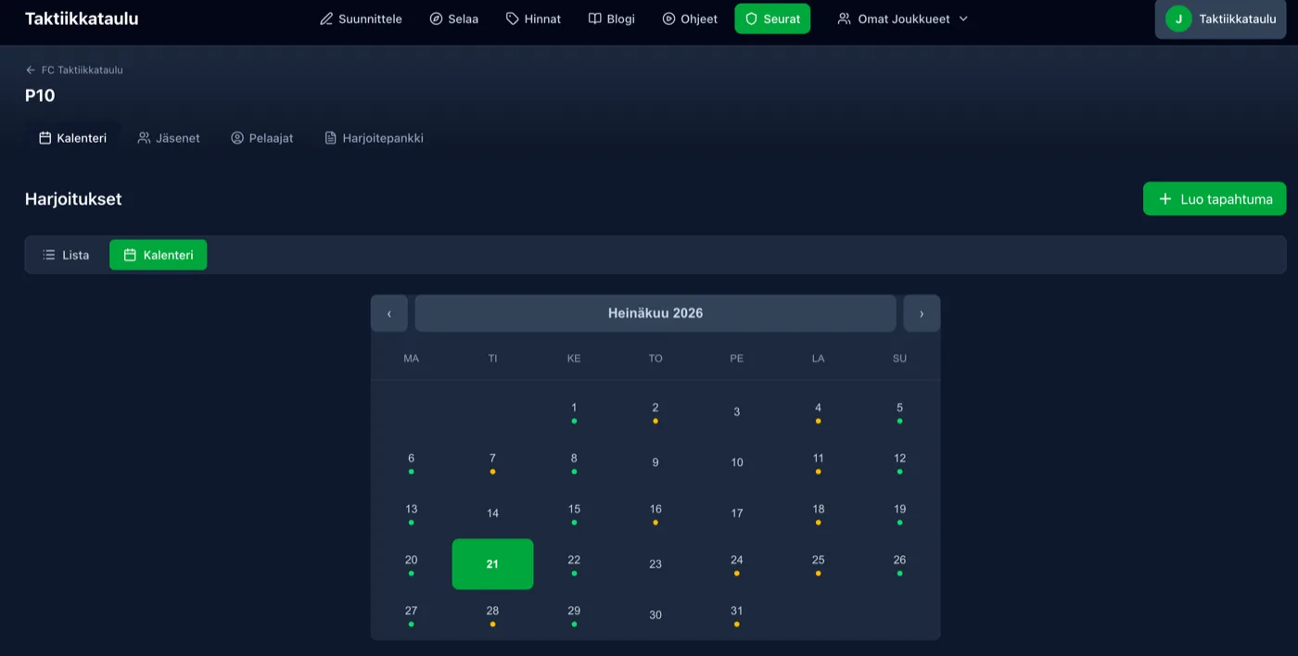1298x656 pixels.
Task: Expand the Omat Joukkueet dropdown
Action: [903, 19]
